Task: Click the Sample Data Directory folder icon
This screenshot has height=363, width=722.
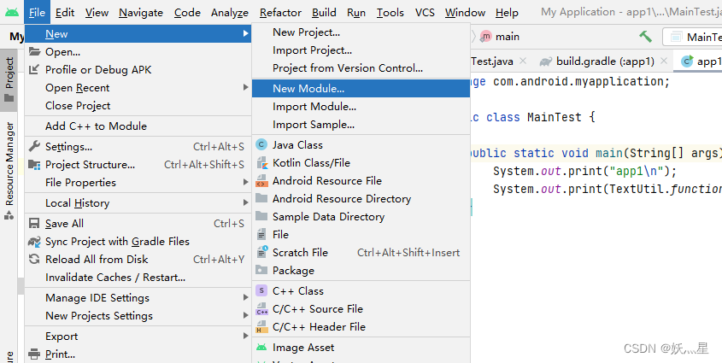Action: (x=261, y=216)
